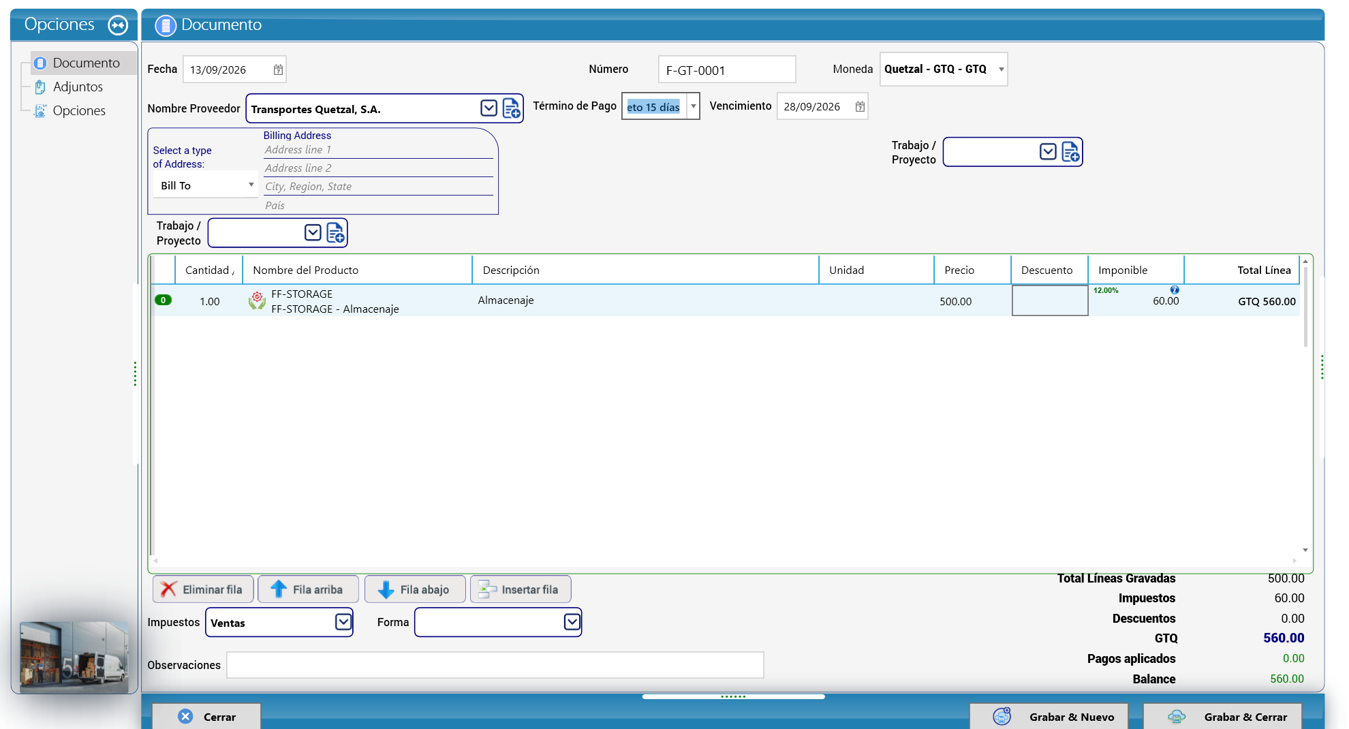
Task: Expand the Término de Pago dropdown
Action: tap(693, 106)
